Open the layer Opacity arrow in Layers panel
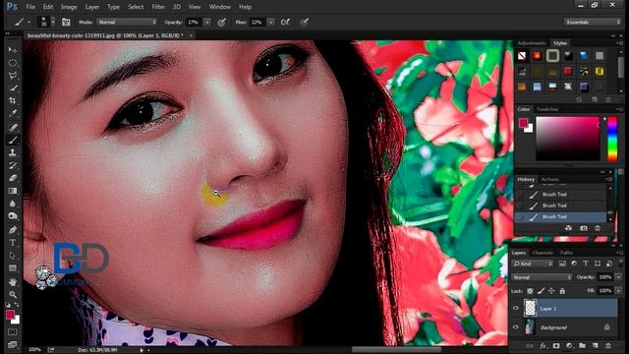This screenshot has width=629, height=354. pos(618,277)
